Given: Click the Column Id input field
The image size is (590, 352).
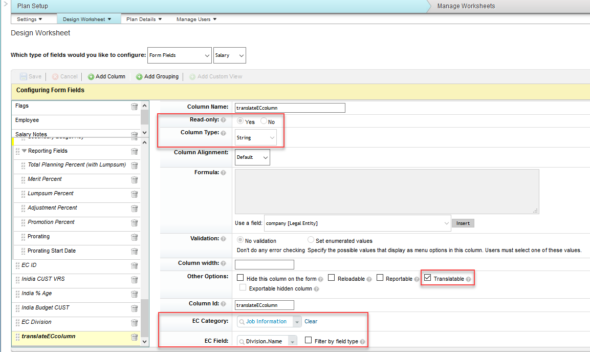Looking at the screenshot, I should (264, 305).
